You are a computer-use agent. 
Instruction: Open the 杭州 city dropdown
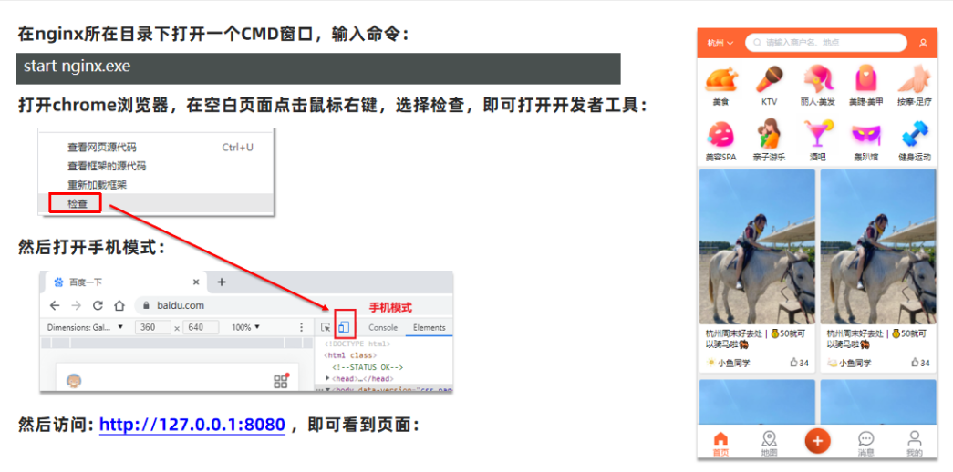coord(720,43)
